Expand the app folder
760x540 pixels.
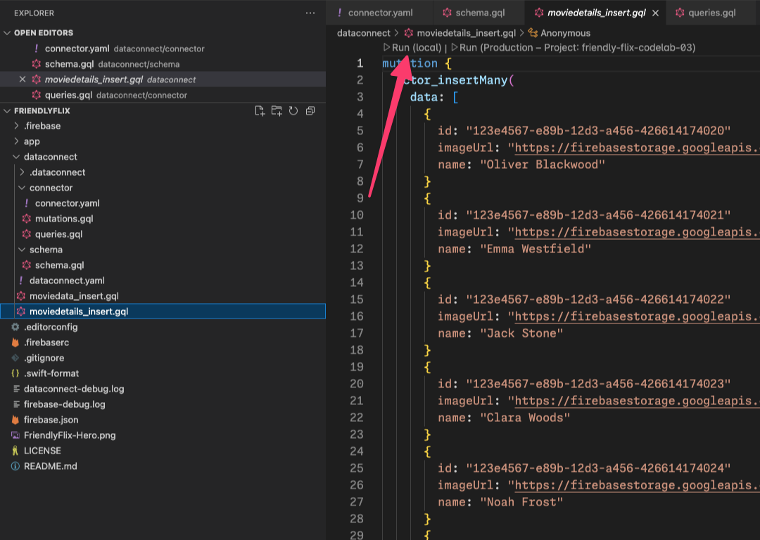(32, 141)
